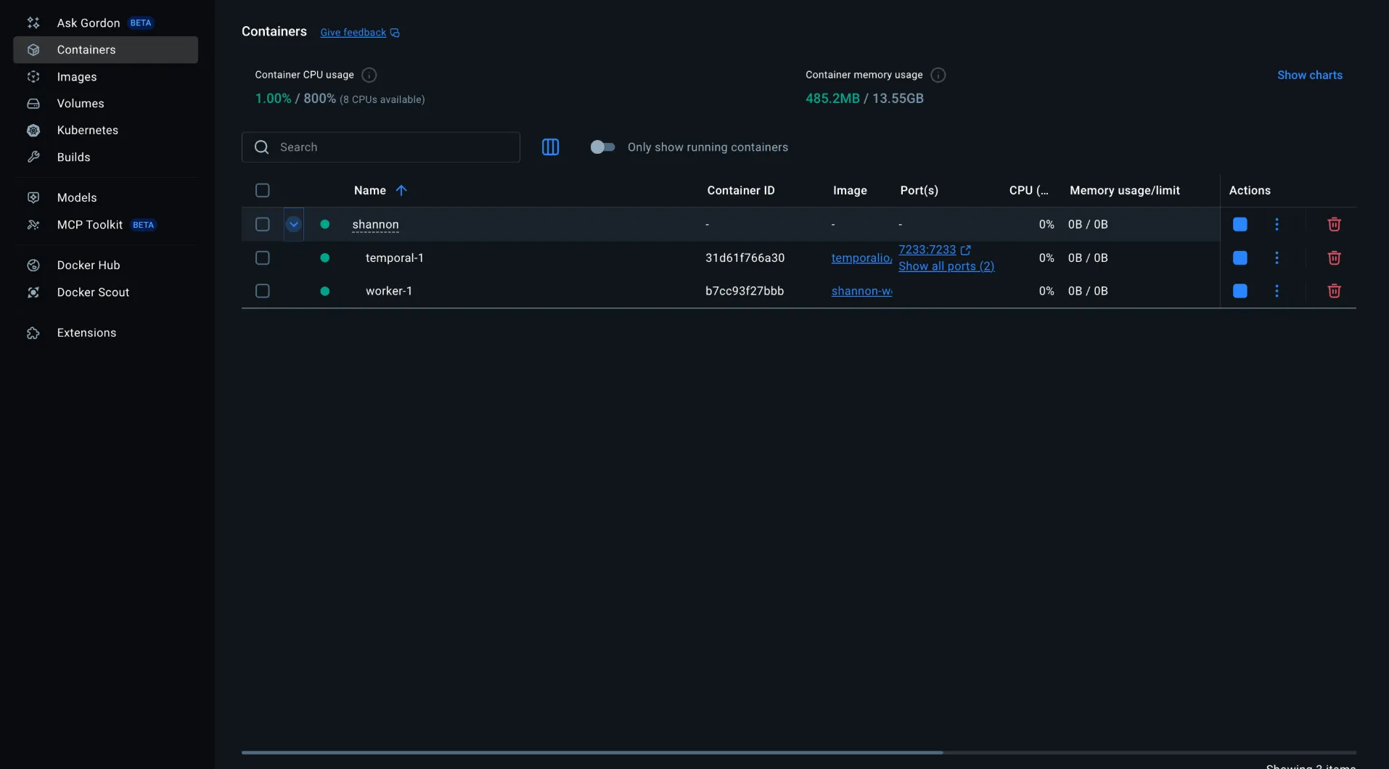Switch to Extensions in the sidebar
This screenshot has height=769, width=1389.
coord(86,332)
